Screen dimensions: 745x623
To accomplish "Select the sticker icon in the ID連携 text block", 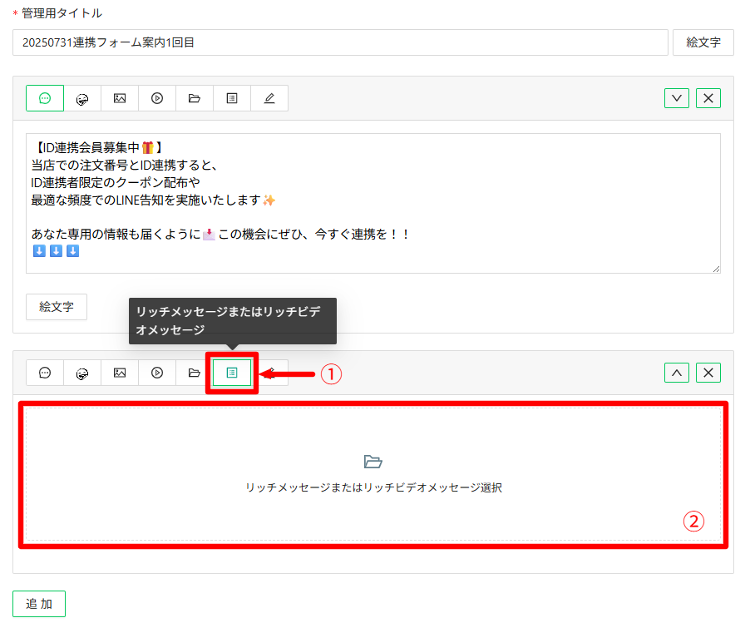I will pos(82,98).
